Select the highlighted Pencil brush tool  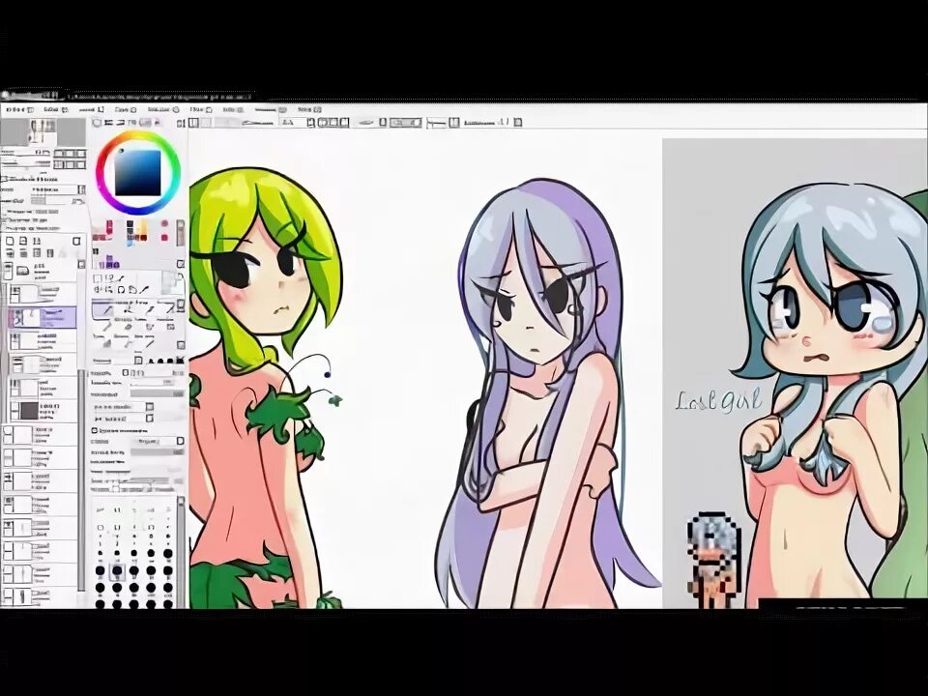103,308
